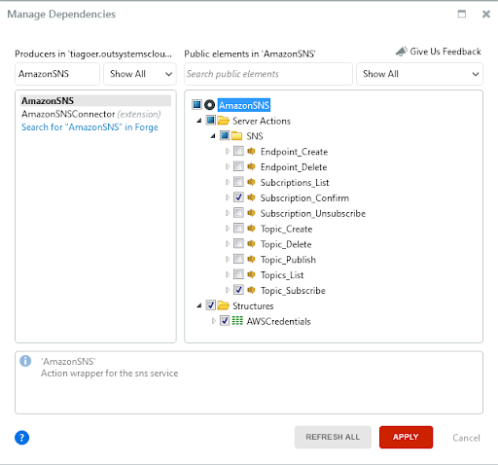The width and height of the screenshot is (498, 465).
Task: Click the Server Actions folder icon
Action: pos(224,121)
